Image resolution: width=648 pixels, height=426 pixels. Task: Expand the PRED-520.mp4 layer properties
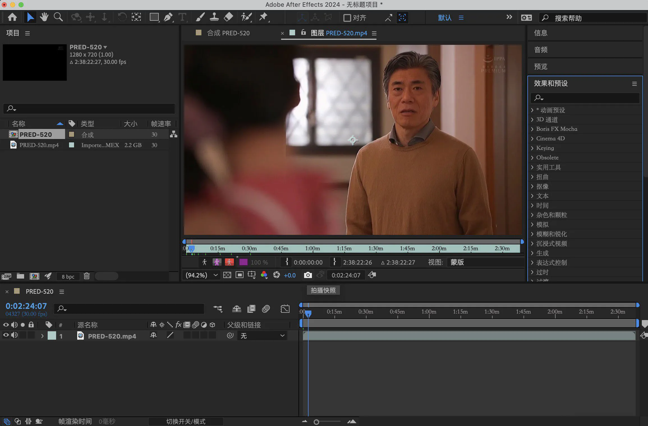(x=42, y=336)
